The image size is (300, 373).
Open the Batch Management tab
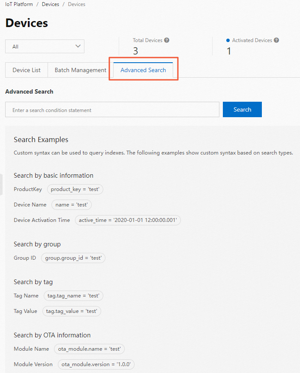click(80, 70)
